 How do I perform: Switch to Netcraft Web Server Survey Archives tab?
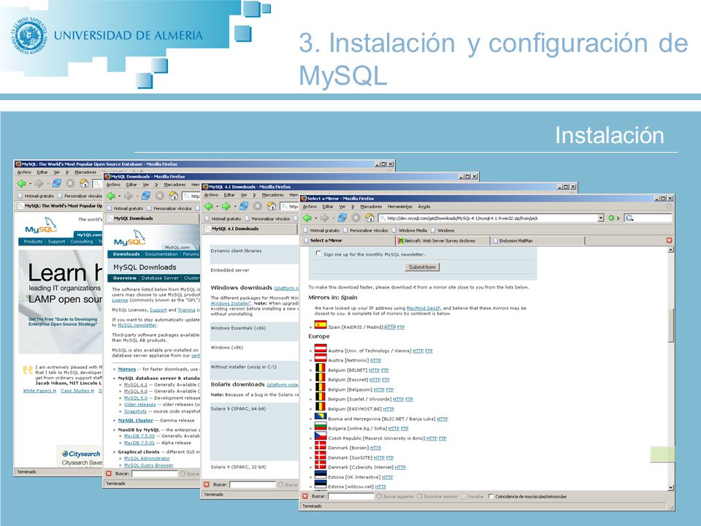(x=443, y=240)
